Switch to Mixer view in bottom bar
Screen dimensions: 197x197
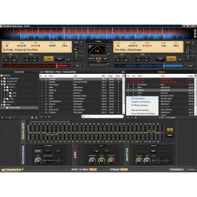[x=85, y=169]
